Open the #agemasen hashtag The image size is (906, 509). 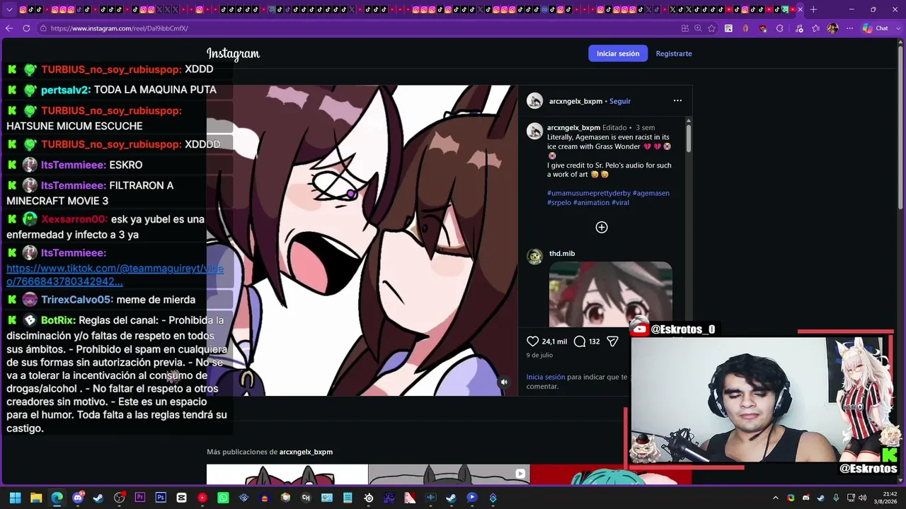pos(651,193)
